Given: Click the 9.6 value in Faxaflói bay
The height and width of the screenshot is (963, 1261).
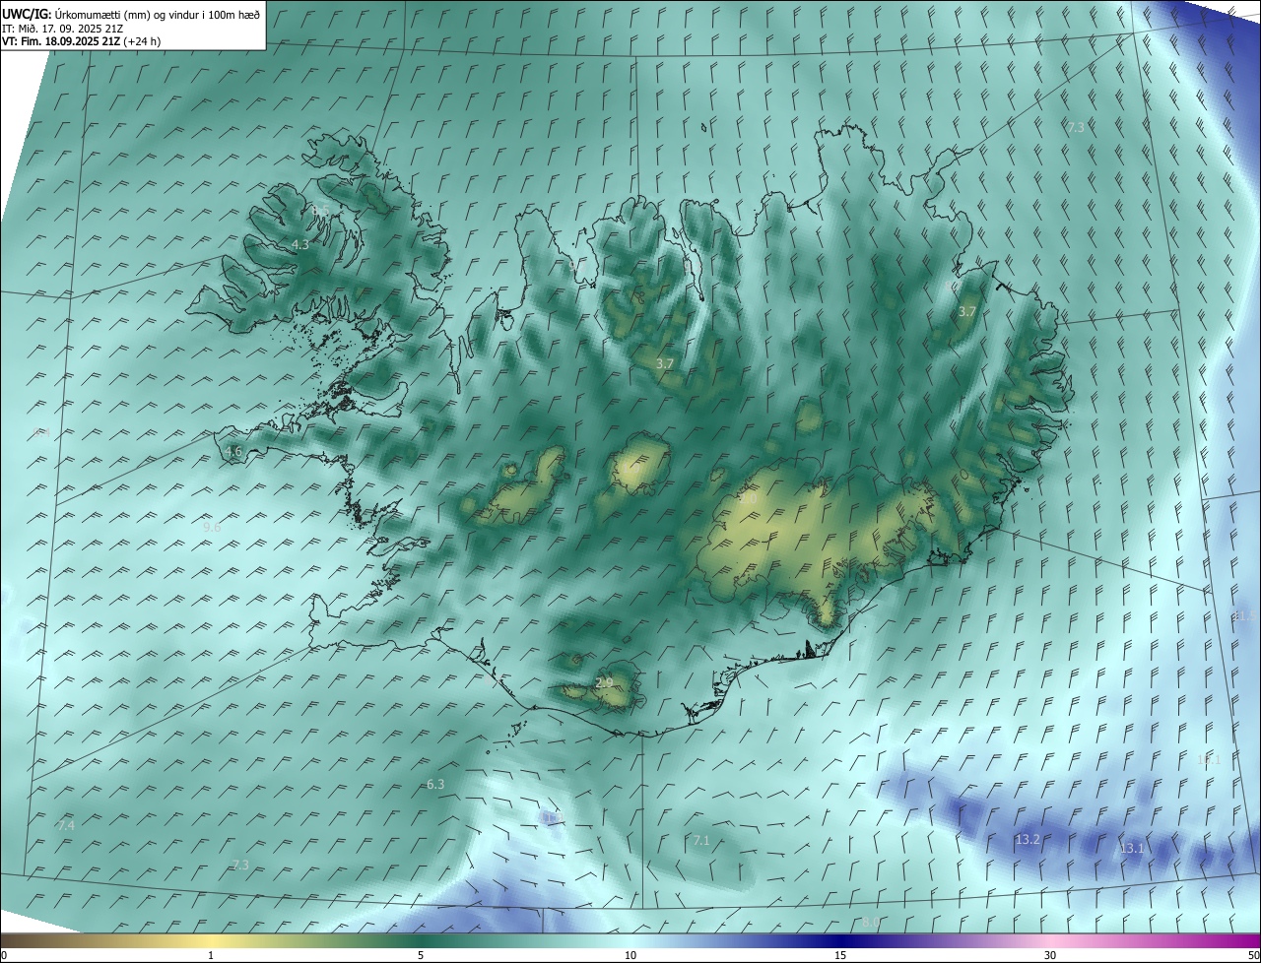Looking at the screenshot, I should pyautogui.click(x=212, y=528).
